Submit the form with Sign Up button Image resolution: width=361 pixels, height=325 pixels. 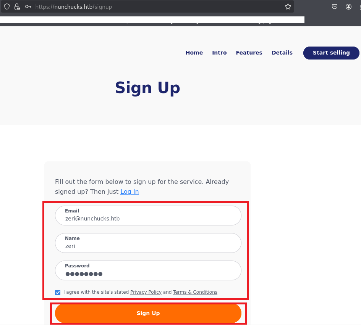coord(148,313)
